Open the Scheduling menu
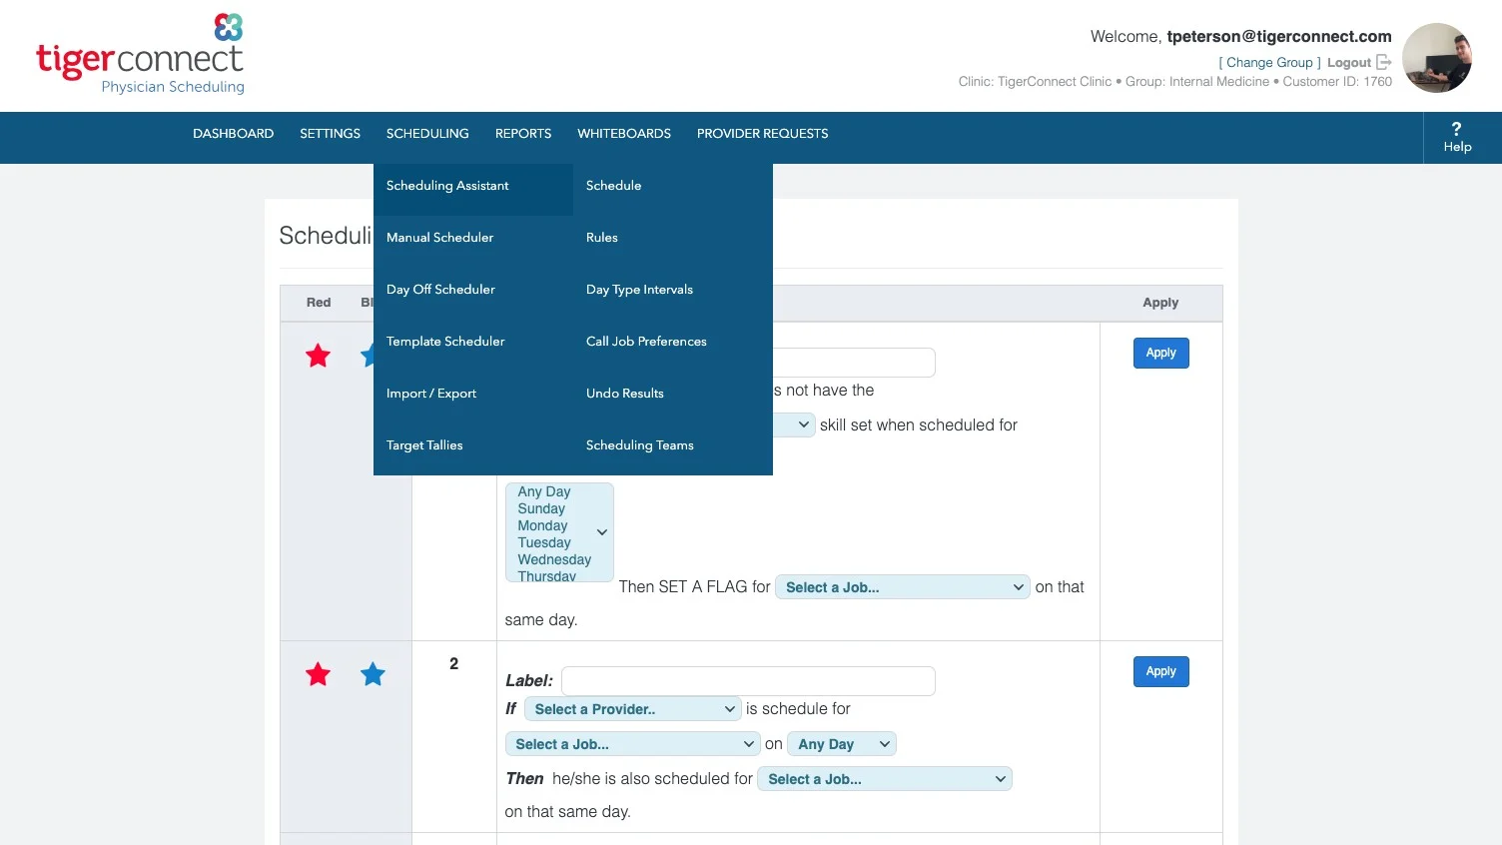This screenshot has height=845, width=1502. [x=427, y=134]
